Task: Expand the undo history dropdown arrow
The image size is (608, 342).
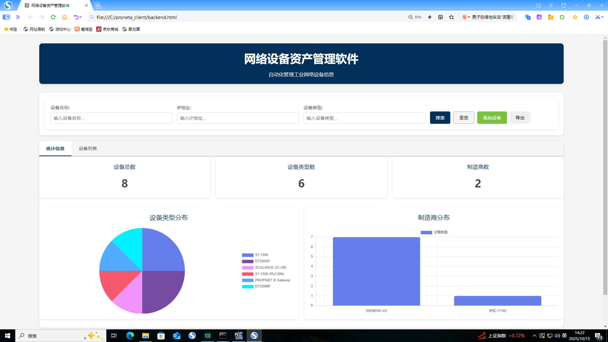Action: [81, 17]
